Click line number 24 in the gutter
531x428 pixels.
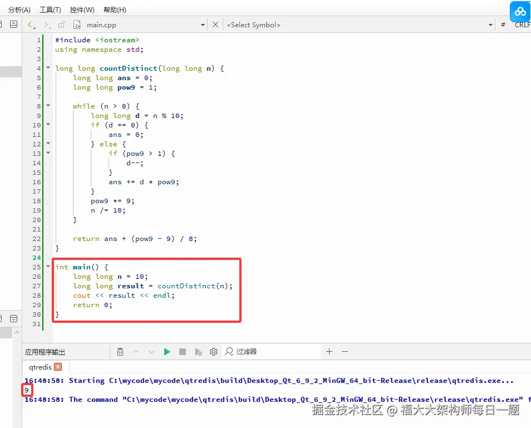click(x=37, y=258)
